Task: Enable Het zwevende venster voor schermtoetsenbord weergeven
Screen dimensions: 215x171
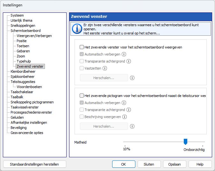Action: pos(82,47)
